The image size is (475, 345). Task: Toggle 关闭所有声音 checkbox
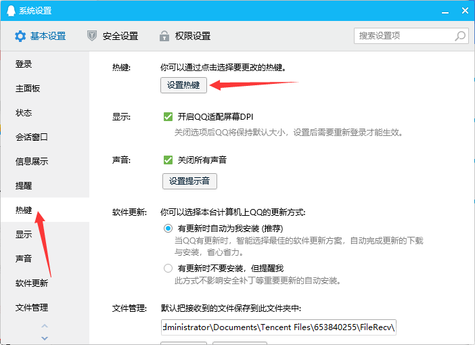[168, 160]
